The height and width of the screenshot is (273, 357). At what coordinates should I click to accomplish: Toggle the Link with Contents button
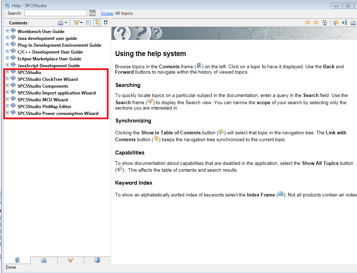tap(97, 23)
